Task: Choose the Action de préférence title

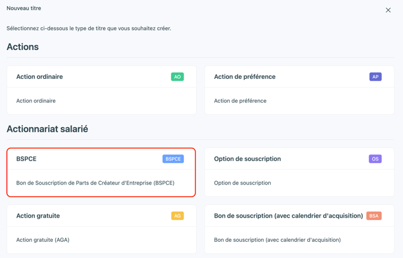Action: tap(245, 76)
